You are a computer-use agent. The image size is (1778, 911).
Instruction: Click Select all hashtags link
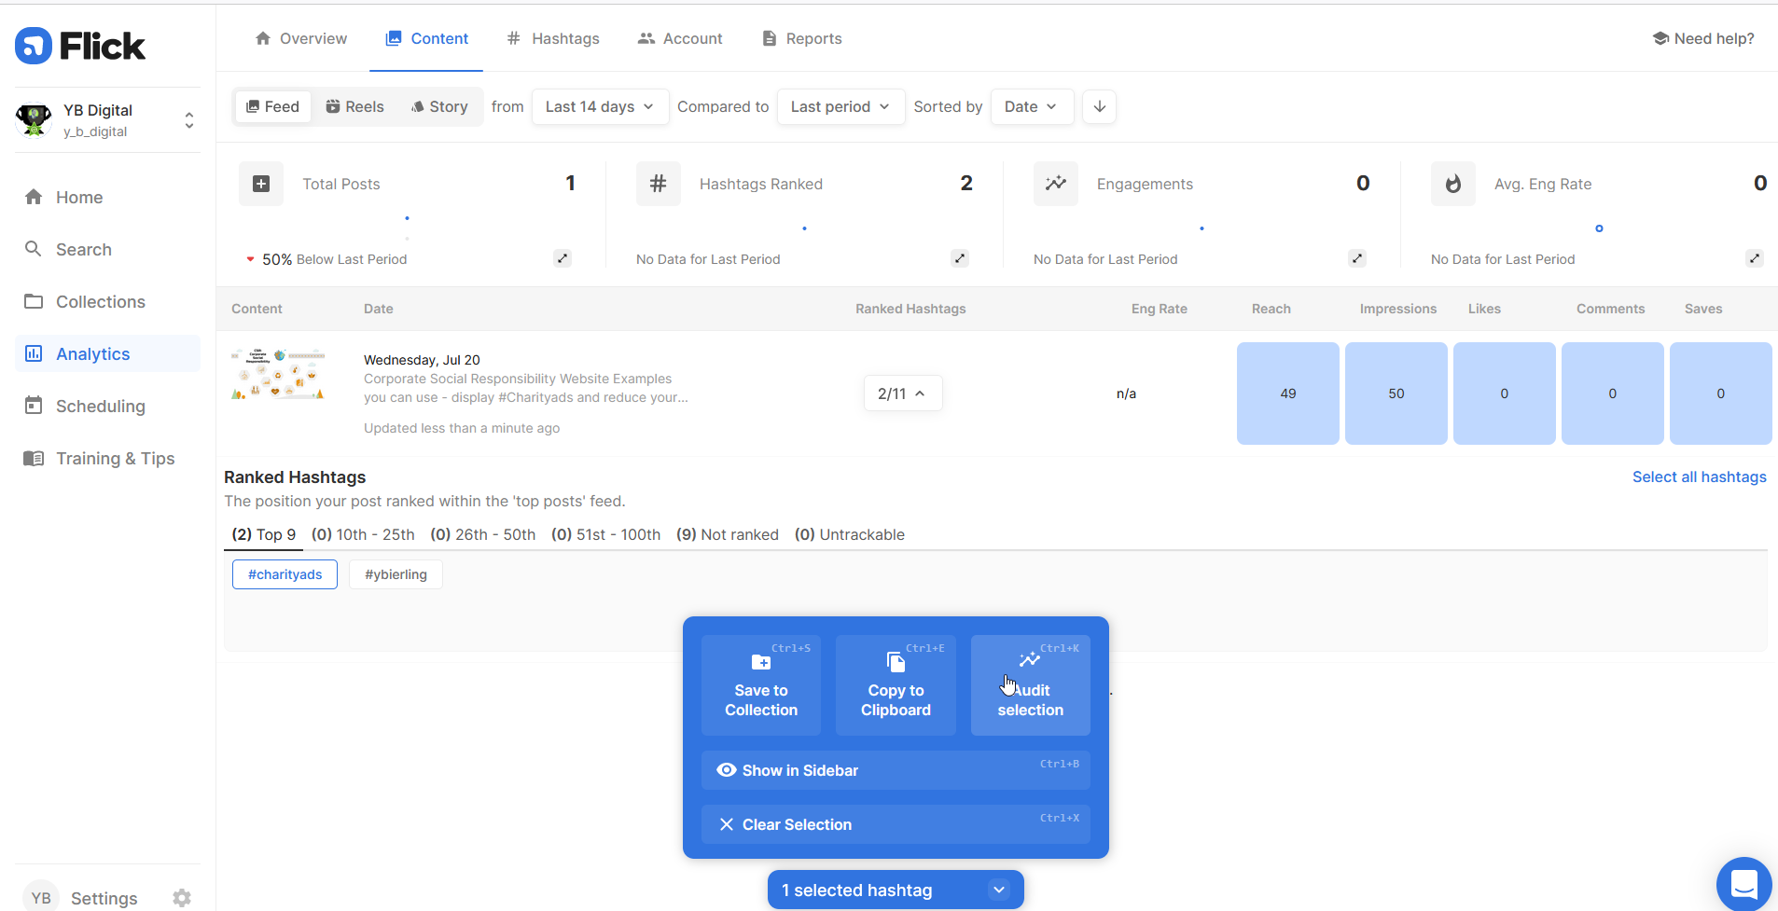[1699, 476]
